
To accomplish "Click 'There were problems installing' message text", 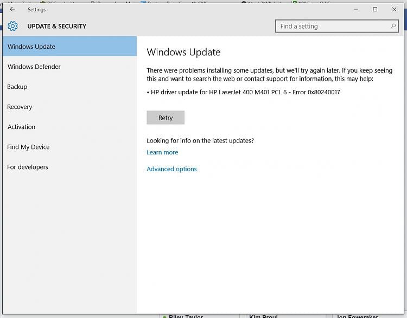I will [x=269, y=74].
